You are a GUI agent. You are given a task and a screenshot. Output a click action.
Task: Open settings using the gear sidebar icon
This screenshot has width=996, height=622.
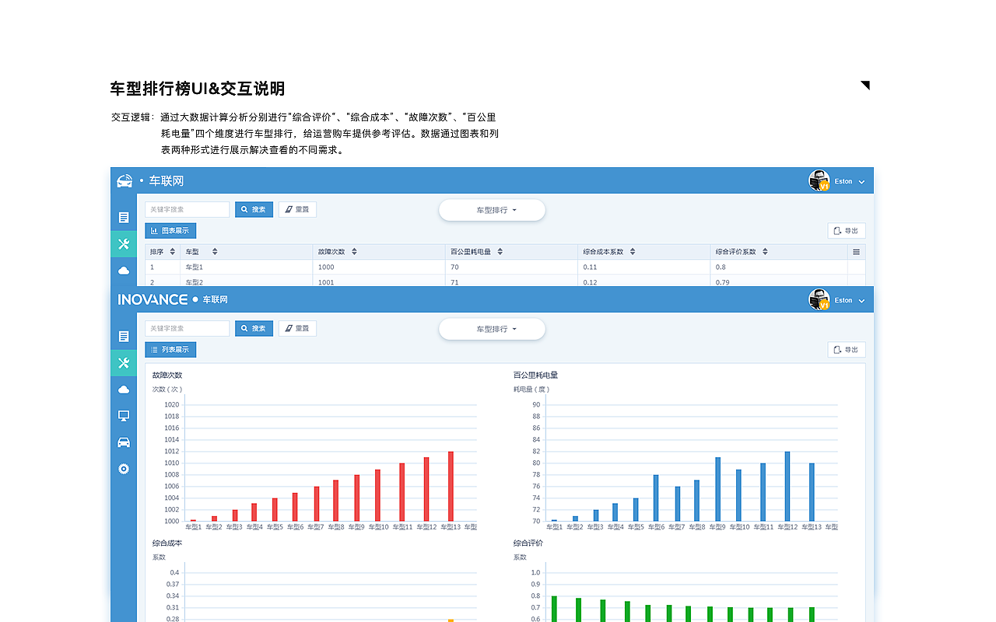tap(123, 468)
